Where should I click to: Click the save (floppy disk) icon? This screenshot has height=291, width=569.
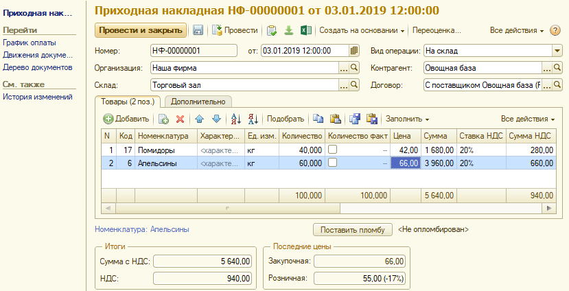click(198, 31)
